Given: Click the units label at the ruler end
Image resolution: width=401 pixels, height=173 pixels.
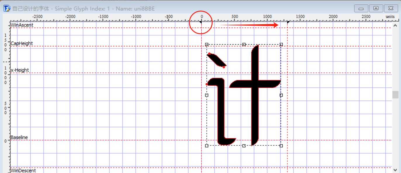Looking at the screenshot, I should pyautogui.click(x=390, y=17).
